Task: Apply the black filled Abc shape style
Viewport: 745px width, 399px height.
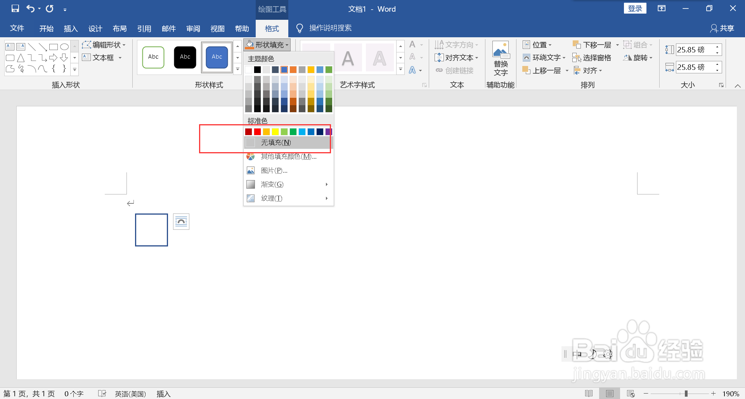Action: [185, 57]
